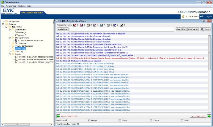Collapse the Graphs tree node
Image resolution: width=213 pixels, height=127 pixels.
10,54
